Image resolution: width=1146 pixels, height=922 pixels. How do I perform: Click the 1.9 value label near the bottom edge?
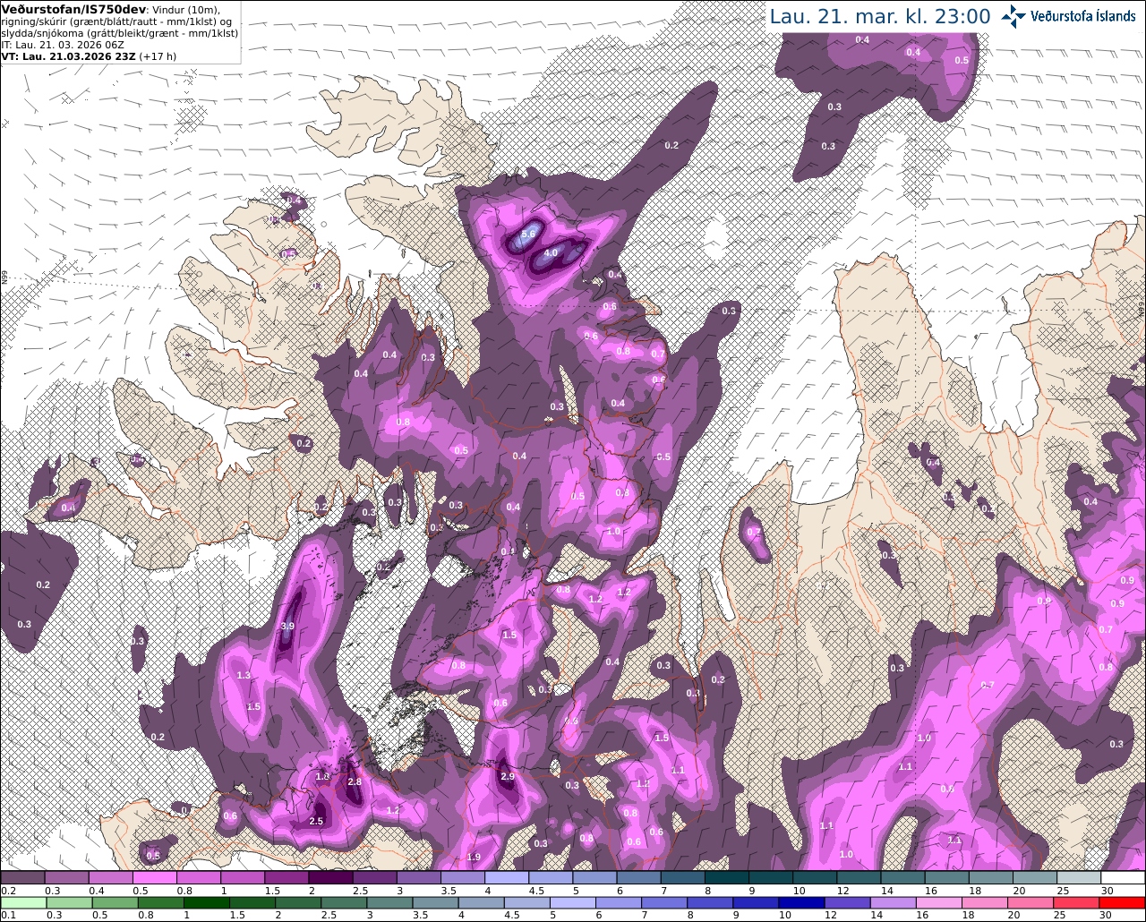(475, 858)
